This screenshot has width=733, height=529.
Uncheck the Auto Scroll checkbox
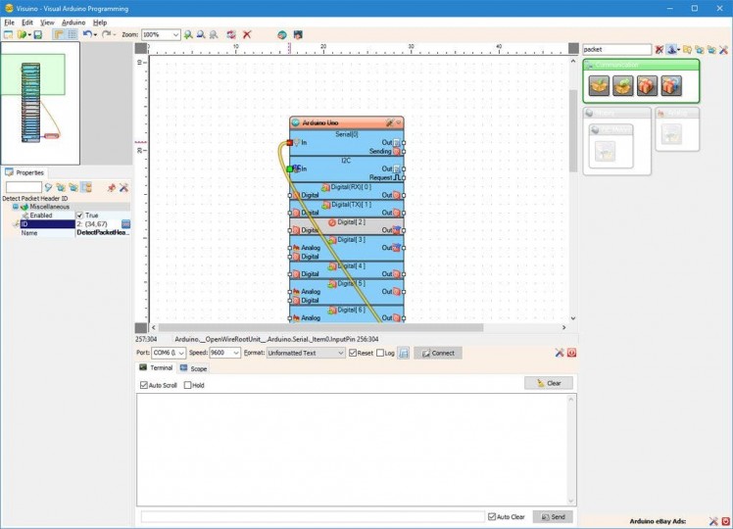click(144, 385)
